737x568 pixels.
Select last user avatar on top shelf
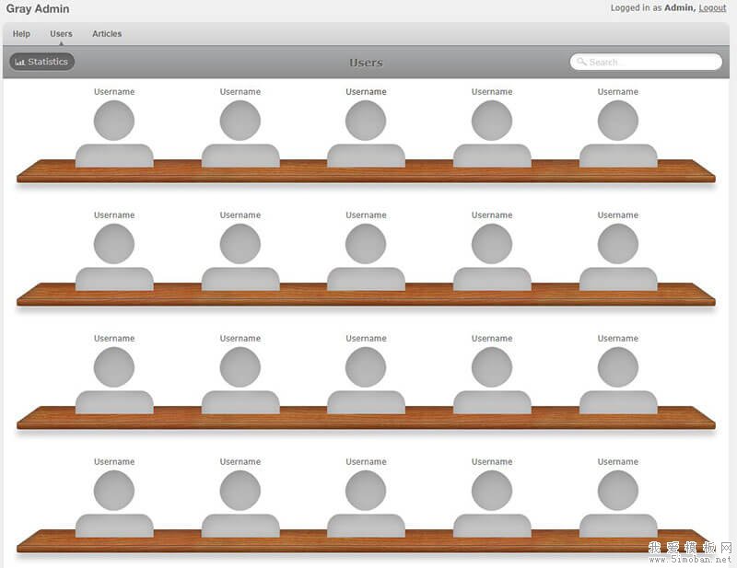618,133
